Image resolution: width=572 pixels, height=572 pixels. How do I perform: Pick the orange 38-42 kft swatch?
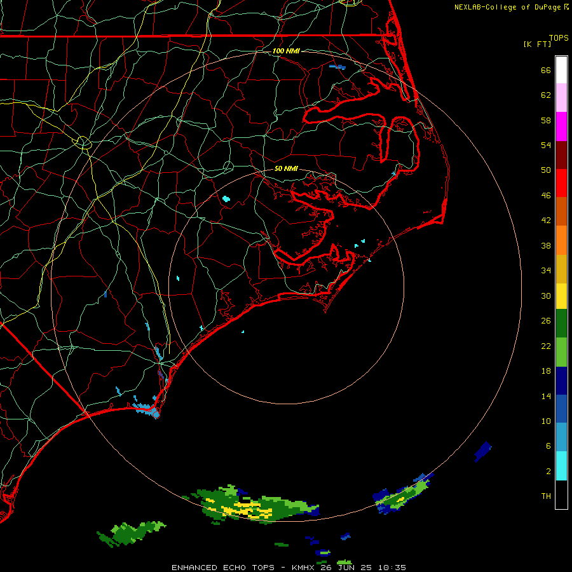pyautogui.click(x=561, y=240)
